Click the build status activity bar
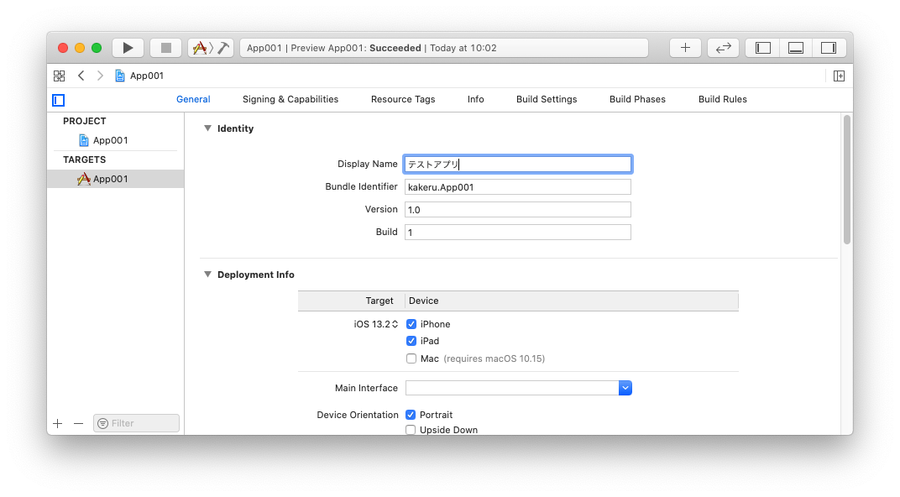 [443, 48]
